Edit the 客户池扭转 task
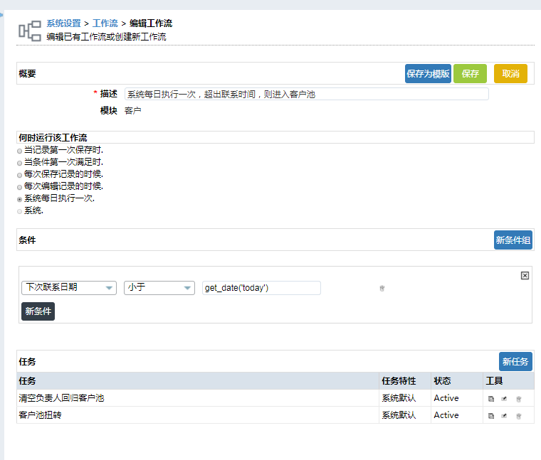 click(504, 415)
